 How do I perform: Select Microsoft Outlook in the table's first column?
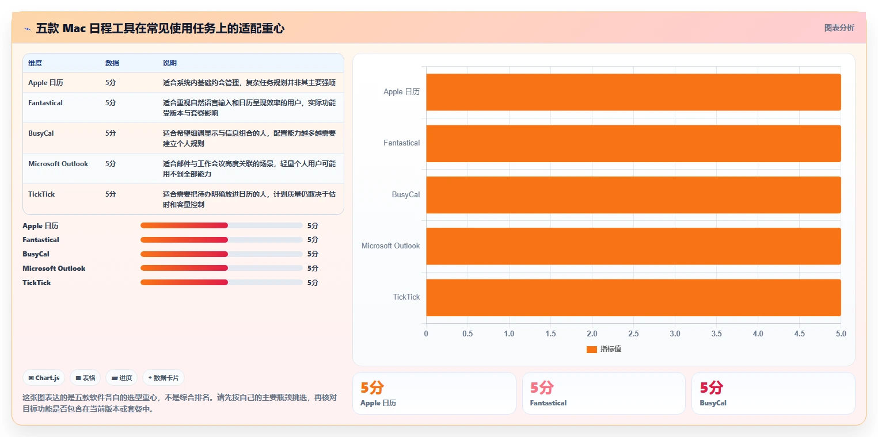point(58,164)
